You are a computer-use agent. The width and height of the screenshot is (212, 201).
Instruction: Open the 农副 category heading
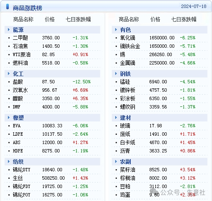(x=125, y=162)
